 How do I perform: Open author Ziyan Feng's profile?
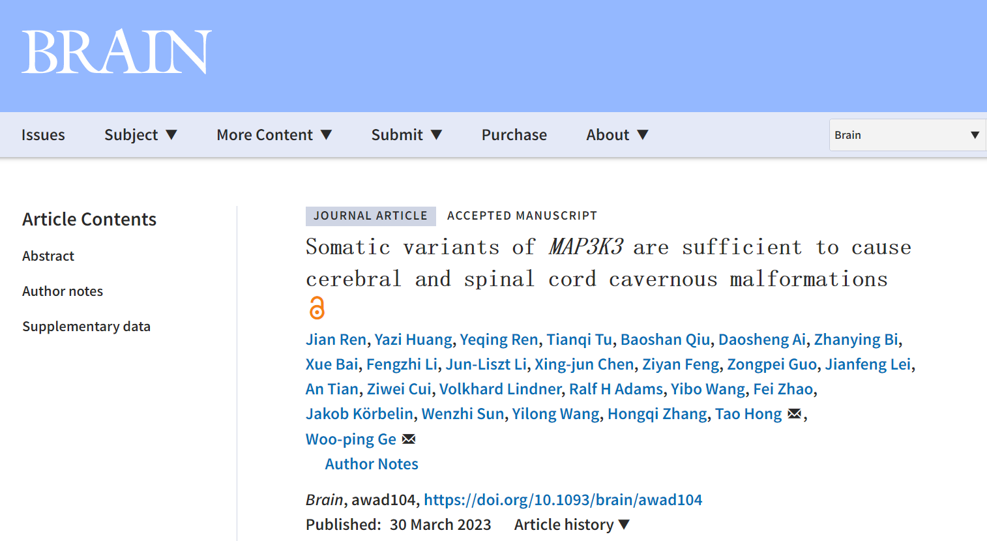[681, 364]
